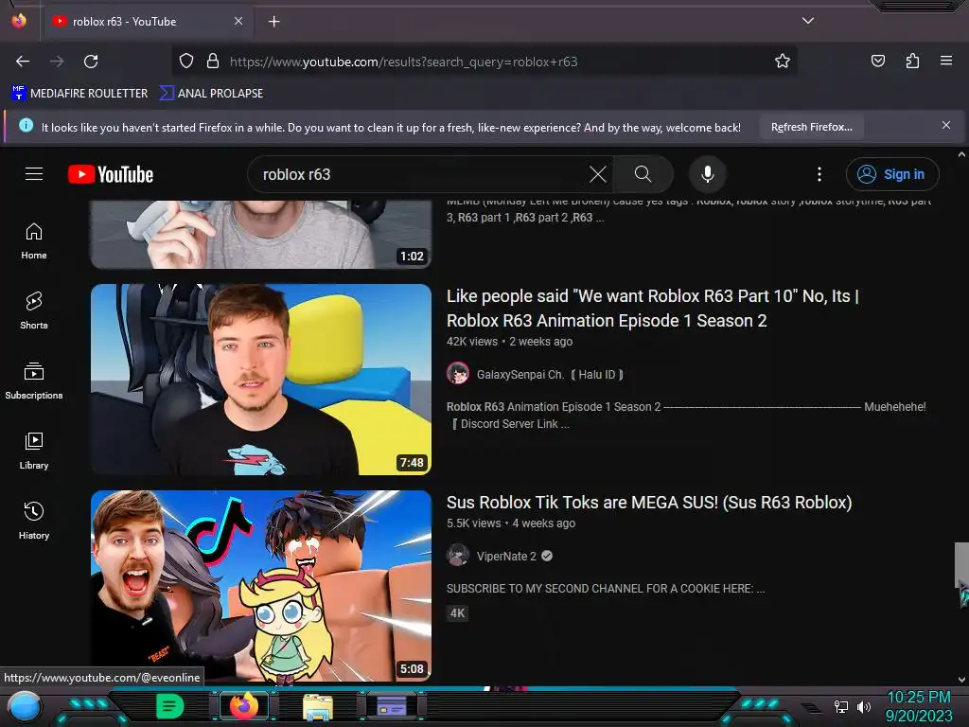Open green notes app on taskbar
This screenshot has width=969, height=727.
pyautogui.click(x=170, y=706)
